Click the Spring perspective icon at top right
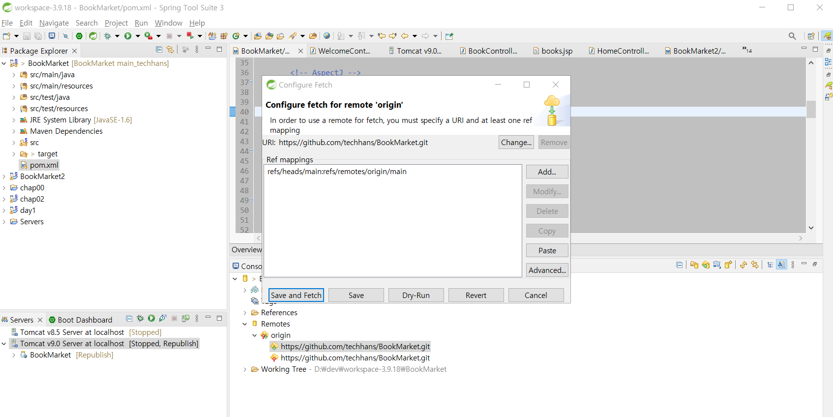 point(828,36)
